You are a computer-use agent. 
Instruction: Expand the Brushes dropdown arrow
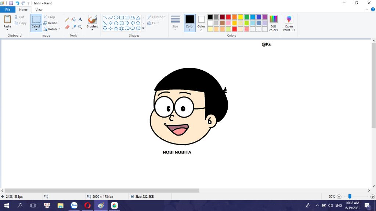click(x=92, y=30)
